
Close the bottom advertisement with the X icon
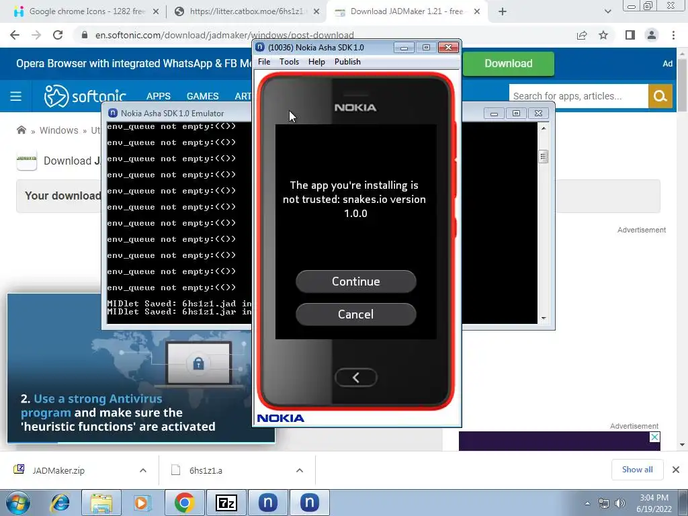[654, 437]
